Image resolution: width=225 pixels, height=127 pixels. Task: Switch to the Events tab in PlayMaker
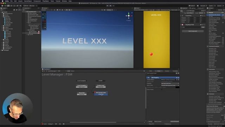point(167,71)
